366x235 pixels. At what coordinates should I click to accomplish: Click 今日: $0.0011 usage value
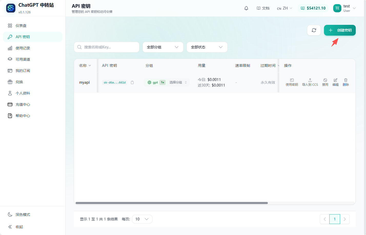pyautogui.click(x=209, y=80)
